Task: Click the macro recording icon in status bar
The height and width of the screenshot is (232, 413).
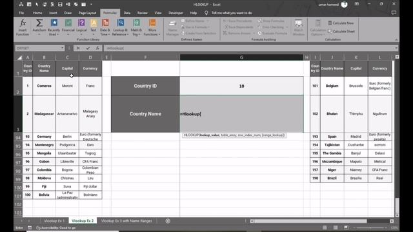Action: pos(30,227)
